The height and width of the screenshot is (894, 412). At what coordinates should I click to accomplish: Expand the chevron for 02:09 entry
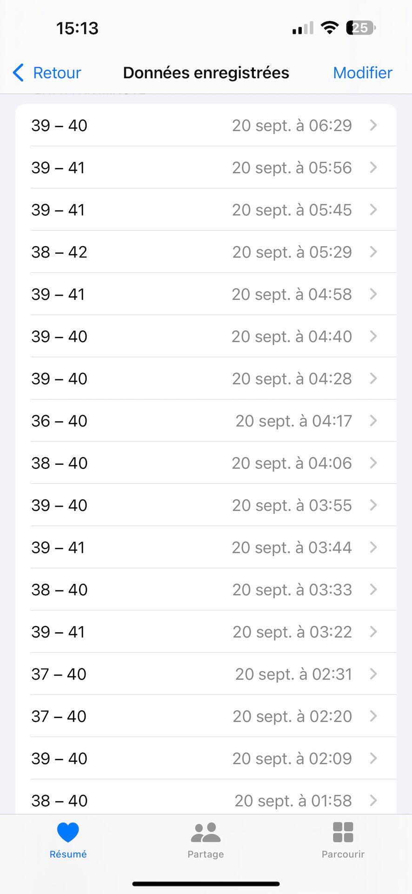click(373, 759)
